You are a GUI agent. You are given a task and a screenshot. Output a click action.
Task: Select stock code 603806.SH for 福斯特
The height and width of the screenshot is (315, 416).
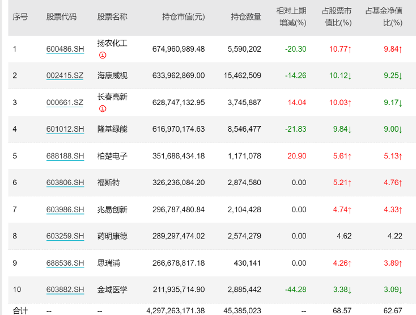65,183
